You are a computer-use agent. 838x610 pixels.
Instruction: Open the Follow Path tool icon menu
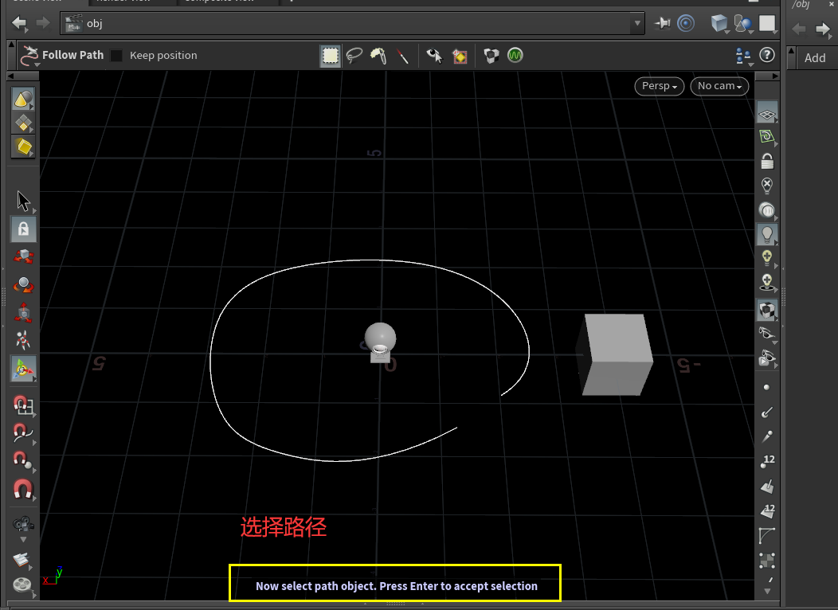pyautogui.click(x=29, y=56)
